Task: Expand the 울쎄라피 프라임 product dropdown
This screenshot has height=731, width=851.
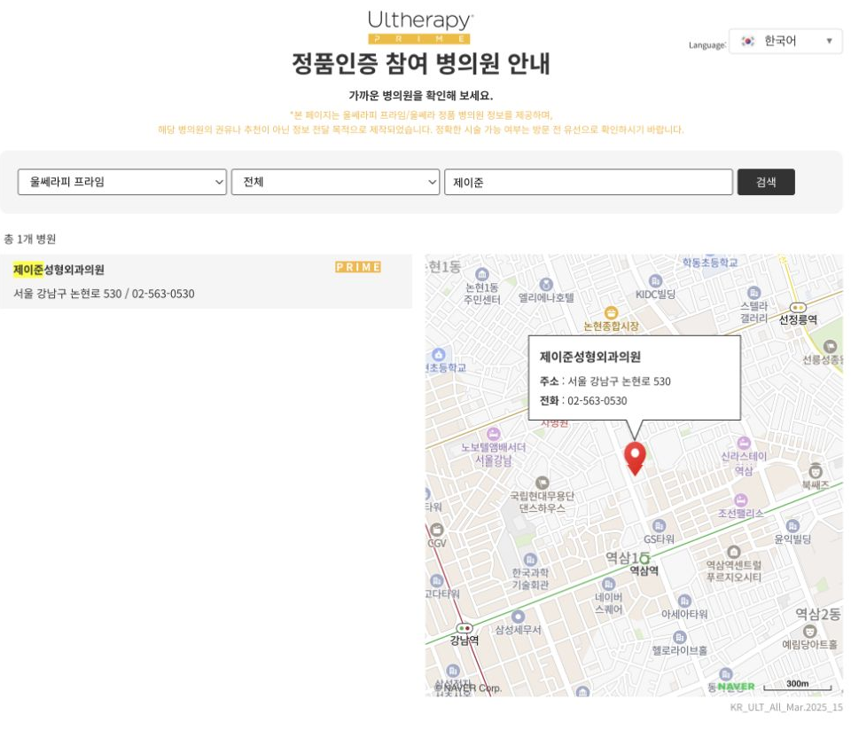Action: point(122,182)
